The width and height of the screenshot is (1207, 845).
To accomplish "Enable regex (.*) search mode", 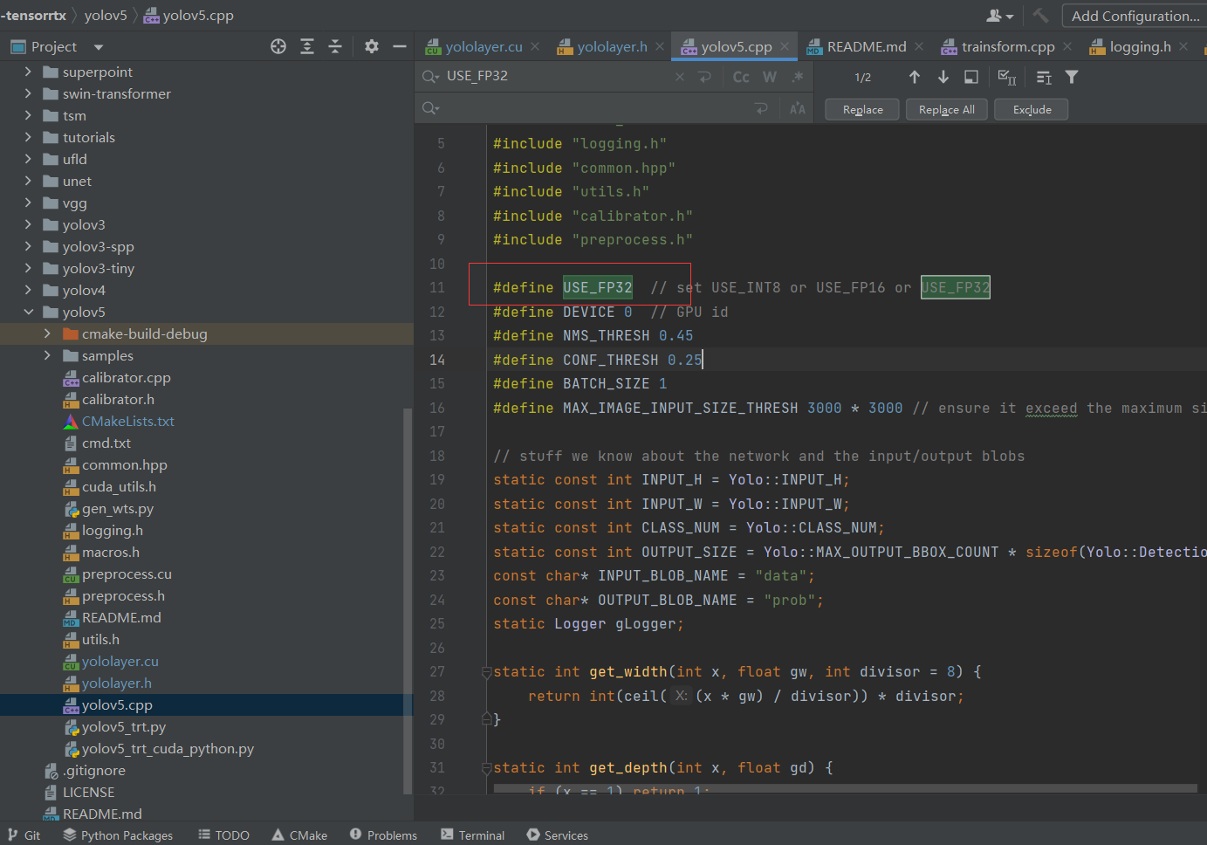I will pyautogui.click(x=796, y=77).
